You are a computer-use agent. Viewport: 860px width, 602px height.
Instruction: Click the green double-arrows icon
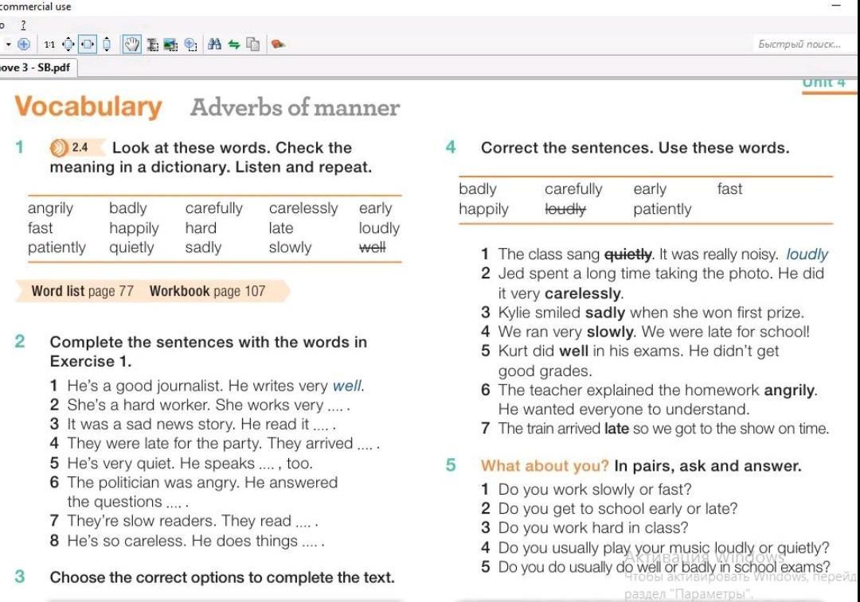(234, 45)
